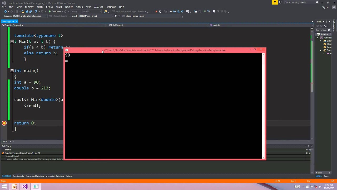Click the Step Over icon
The image size is (337, 190).
(178, 11)
